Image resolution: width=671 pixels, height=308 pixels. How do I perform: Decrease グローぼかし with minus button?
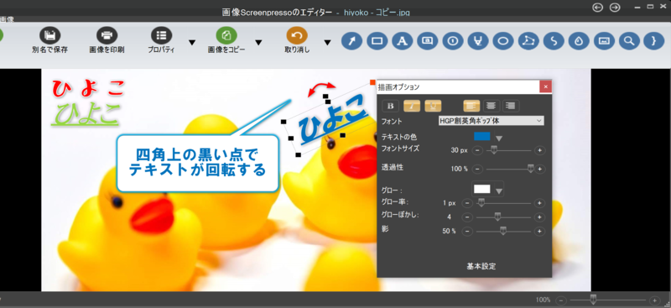[x=468, y=217]
